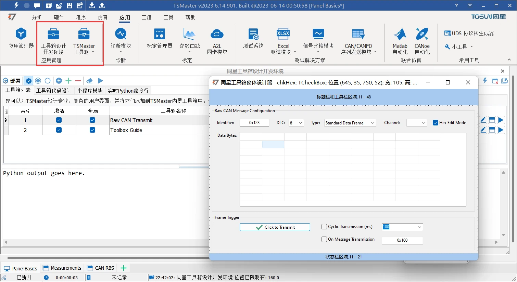
Task: Expand 小工具 dropdown
Action: [471, 46]
